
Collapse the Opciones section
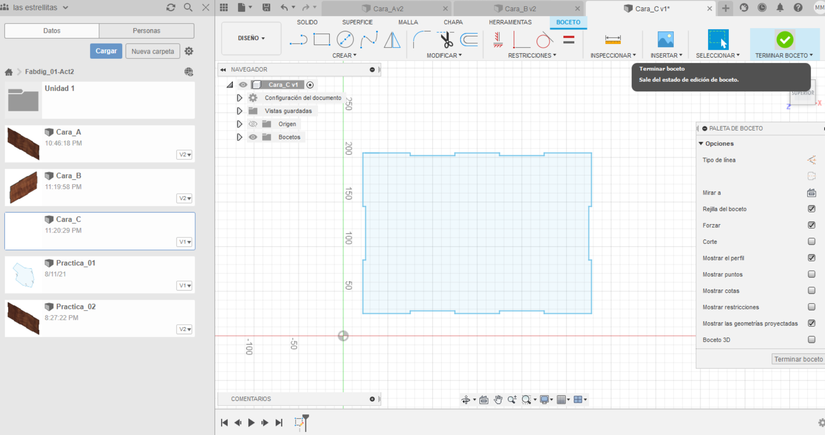pyautogui.click(x=701, y=144)
